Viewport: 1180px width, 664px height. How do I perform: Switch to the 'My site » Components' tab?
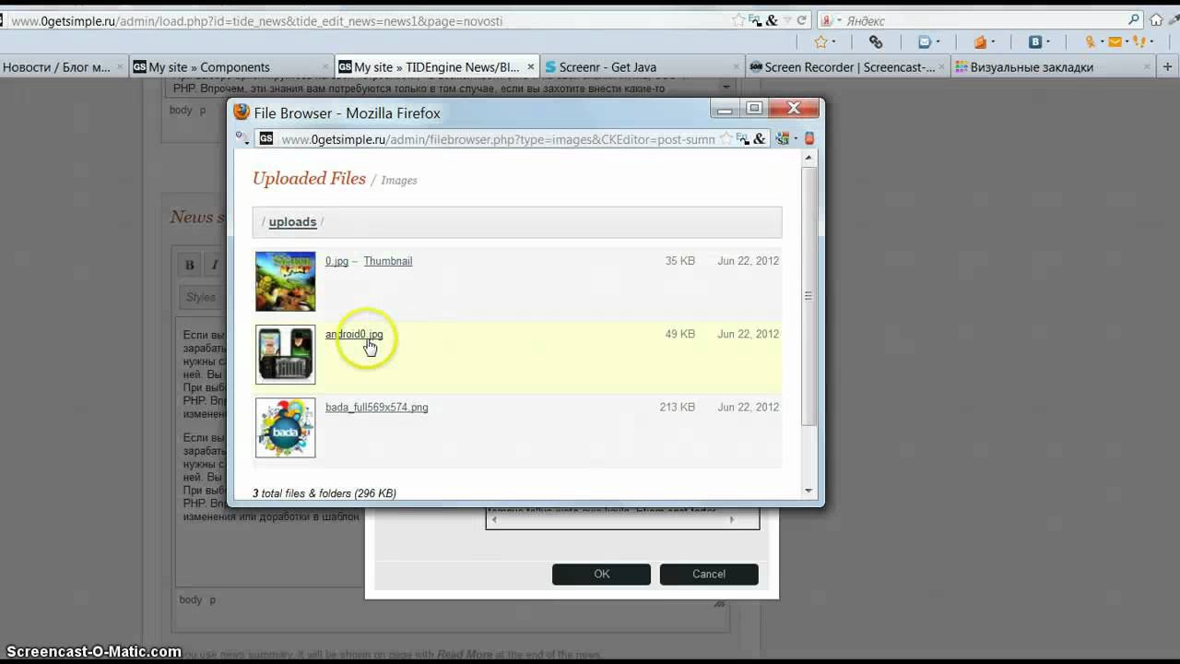[x=231, y=66]
